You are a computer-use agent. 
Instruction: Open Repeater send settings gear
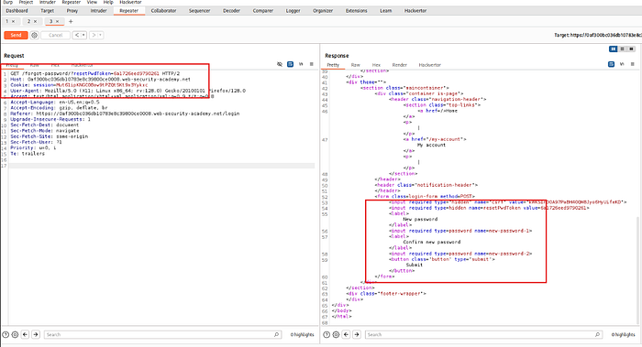35,35
